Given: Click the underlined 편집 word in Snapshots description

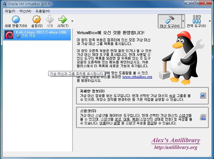Looking at the screenshot, I should coord(150,123).
